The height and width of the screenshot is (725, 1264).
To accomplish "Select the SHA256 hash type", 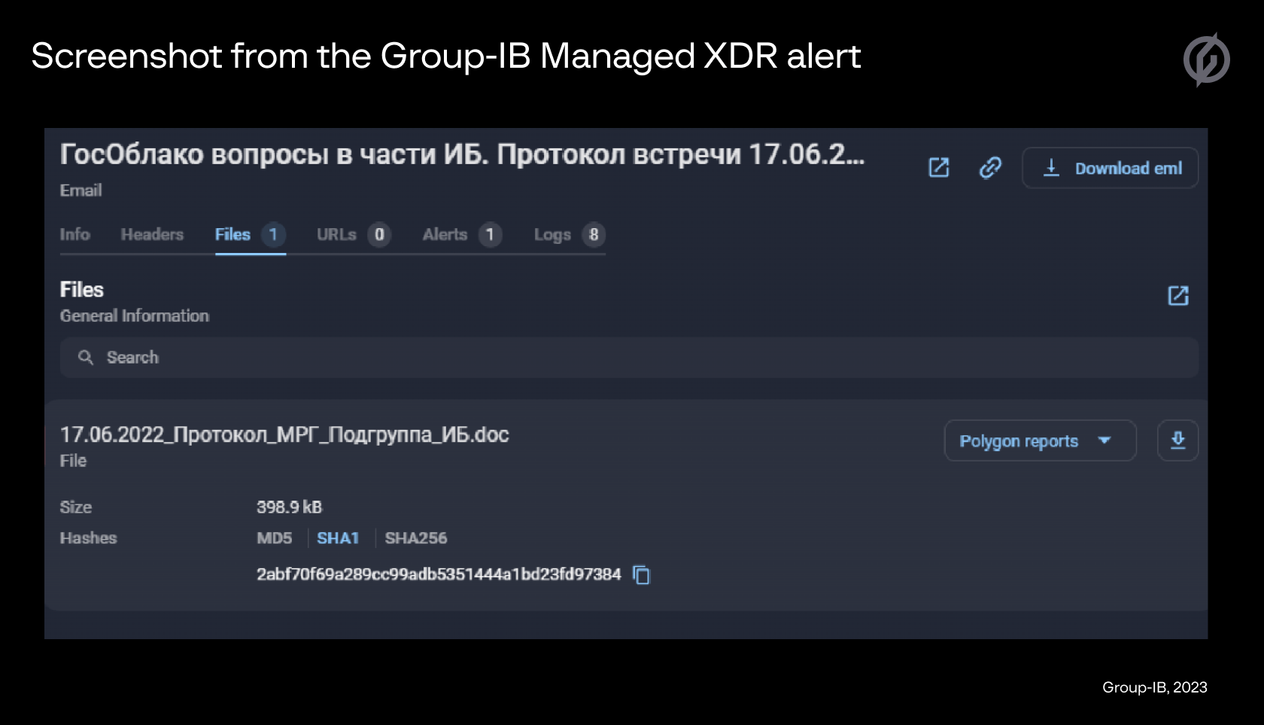I will (x=416, y=538).
